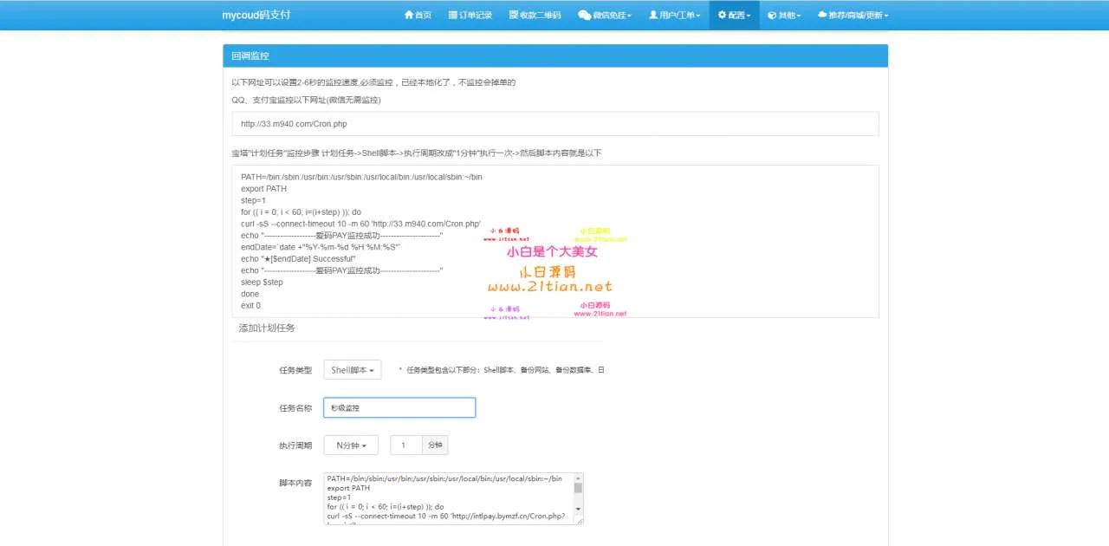1109x546 pixels.
Task: Select the Cron.php monitoring URL field
Action: coord(554,124)
